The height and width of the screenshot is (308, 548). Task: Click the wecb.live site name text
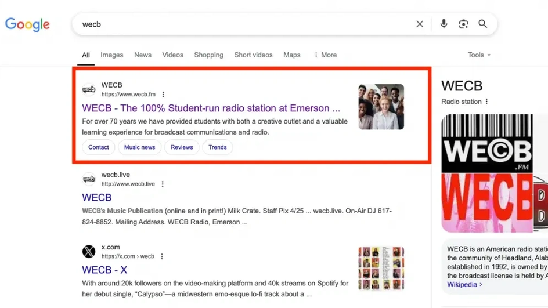[116, 175]
